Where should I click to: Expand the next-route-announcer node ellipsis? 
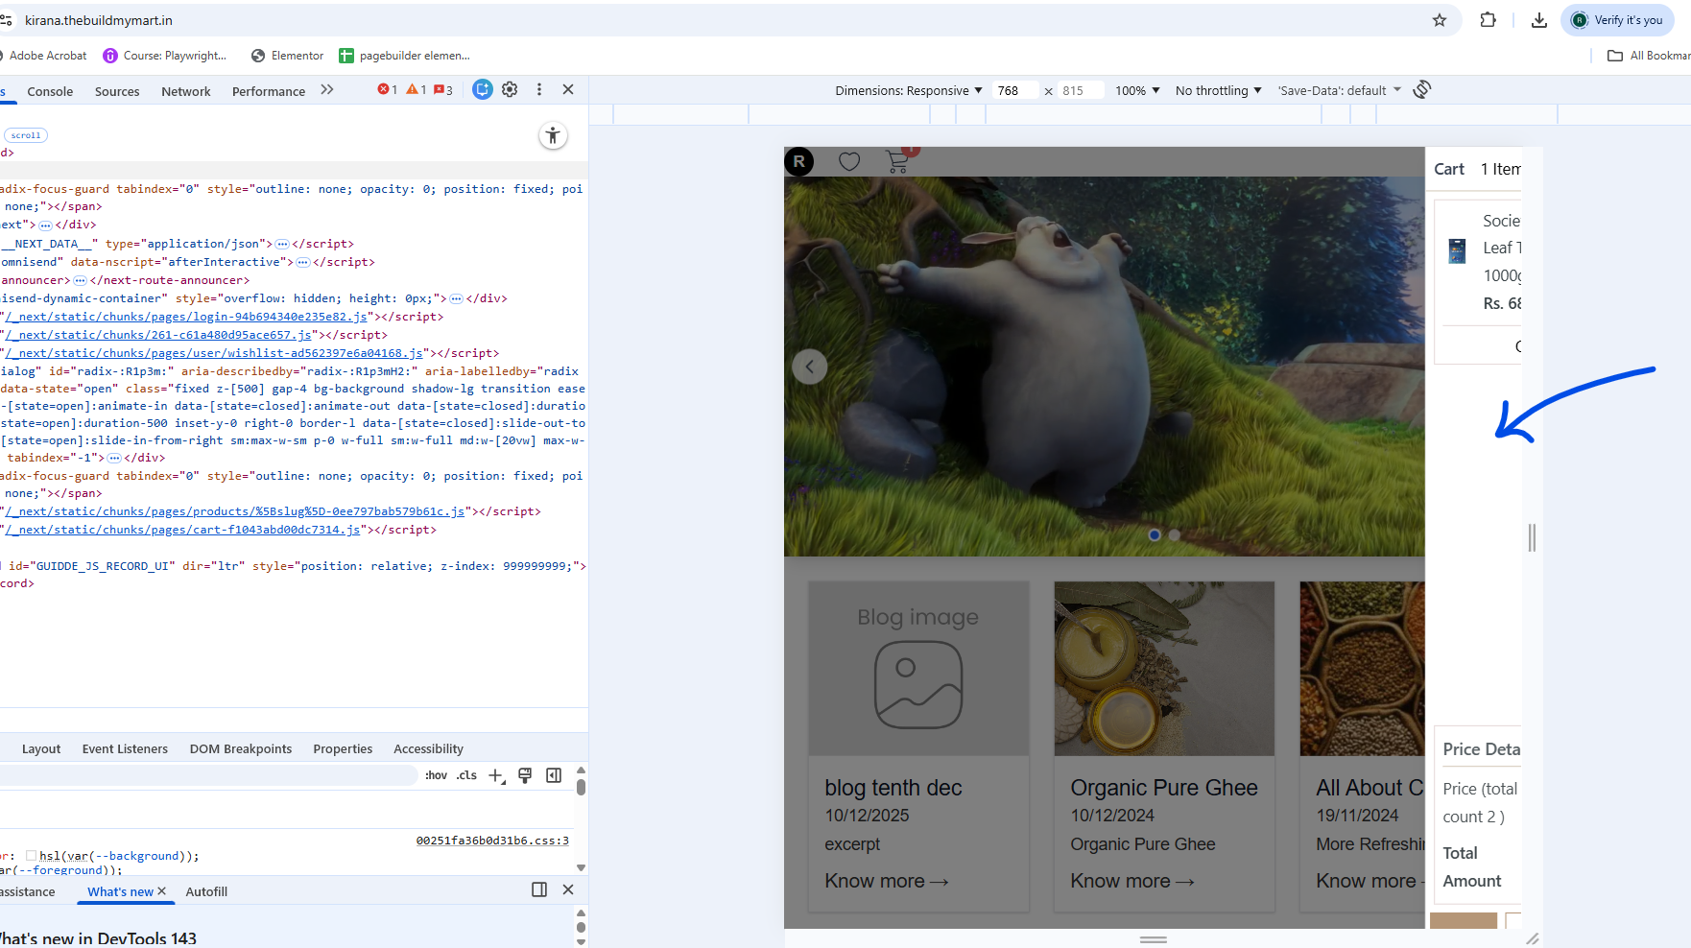80,280
